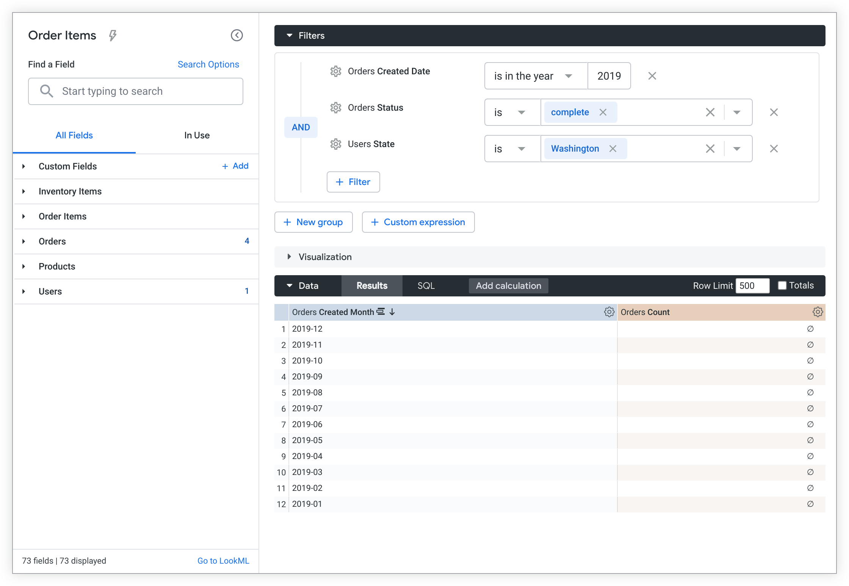Remove the Orders Created Date filter row

point(652,76)
